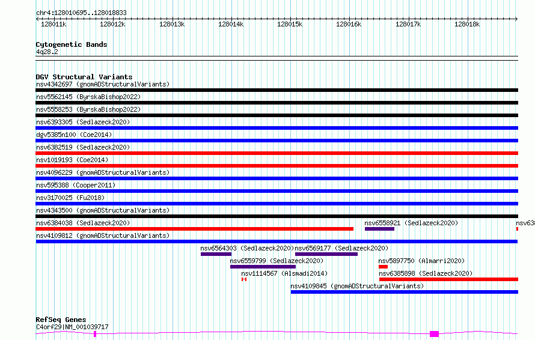Click the black nsv4343500 variant bar
The height and width of the screenshot is (340, 535).
(277, 216)
